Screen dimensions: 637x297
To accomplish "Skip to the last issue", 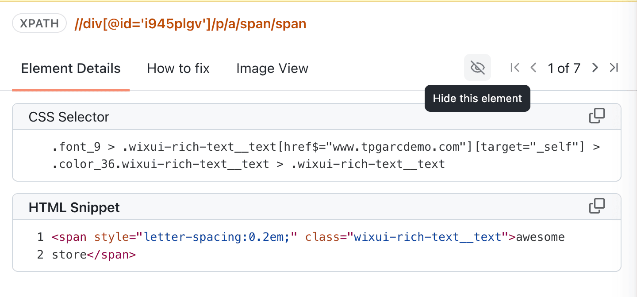I will (x=614, y=68).
